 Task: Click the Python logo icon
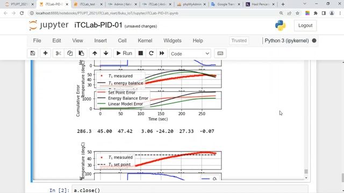tap(281, 25)
